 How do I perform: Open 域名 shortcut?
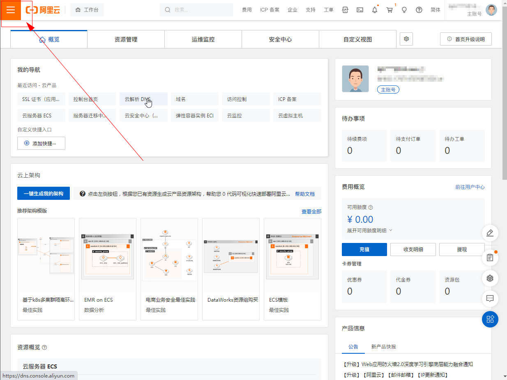pos(194,99)
